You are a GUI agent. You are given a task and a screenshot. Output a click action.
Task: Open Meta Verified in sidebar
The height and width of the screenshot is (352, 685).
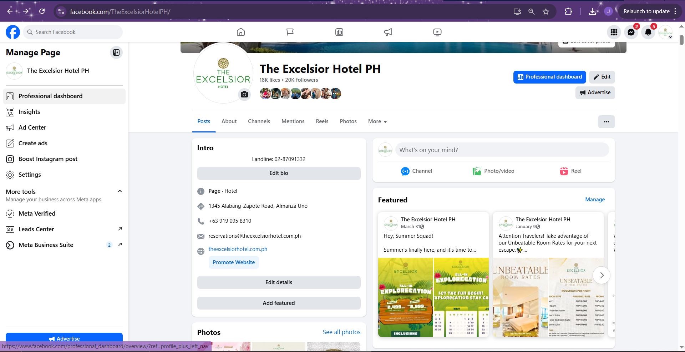(64, 213)
